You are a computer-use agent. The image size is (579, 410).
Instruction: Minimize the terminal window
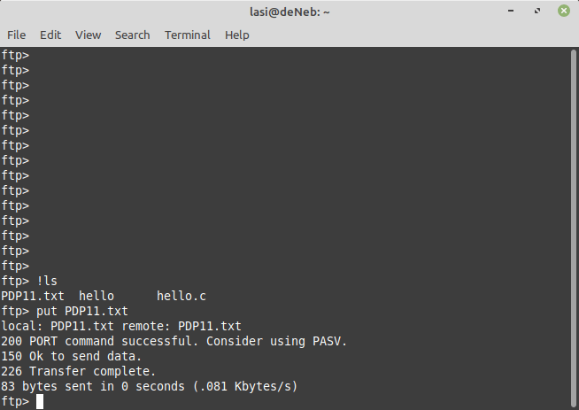(513, 12)
